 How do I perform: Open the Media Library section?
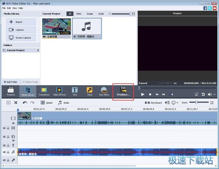coord(28,91)
